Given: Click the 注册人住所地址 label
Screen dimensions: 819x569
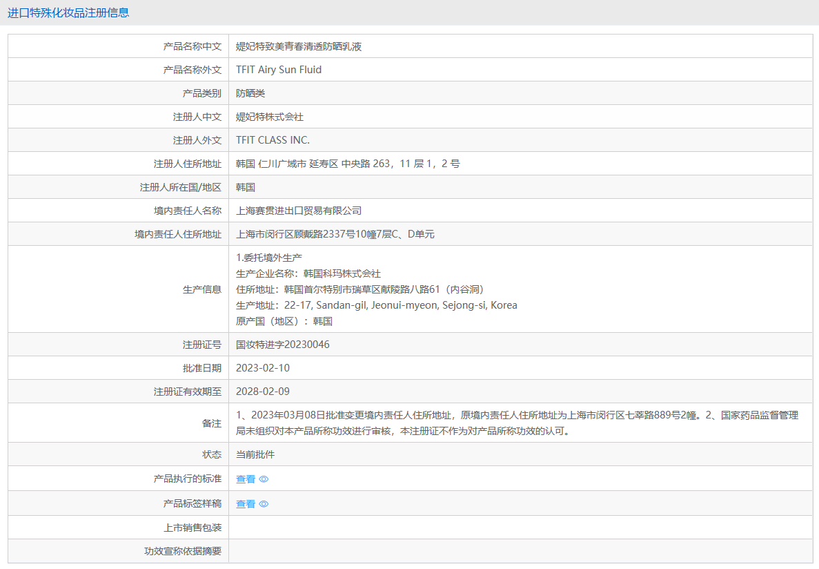Looking at the screenshot, I should coord(188,164).
